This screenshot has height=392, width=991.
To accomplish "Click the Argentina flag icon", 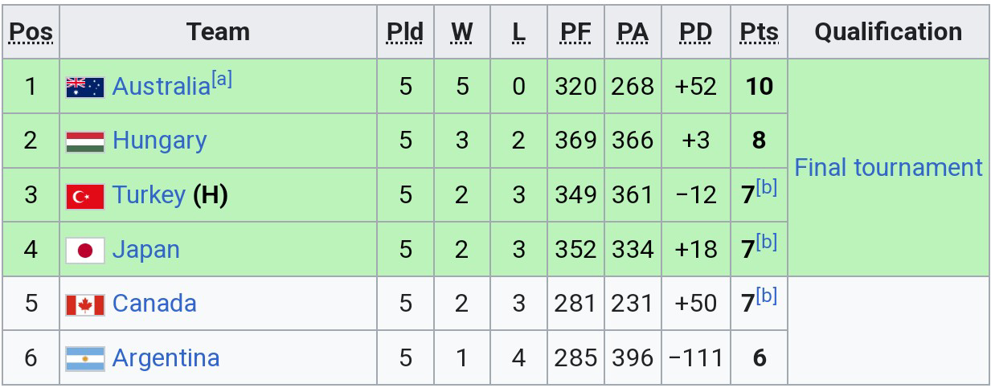I will [85, 358].
